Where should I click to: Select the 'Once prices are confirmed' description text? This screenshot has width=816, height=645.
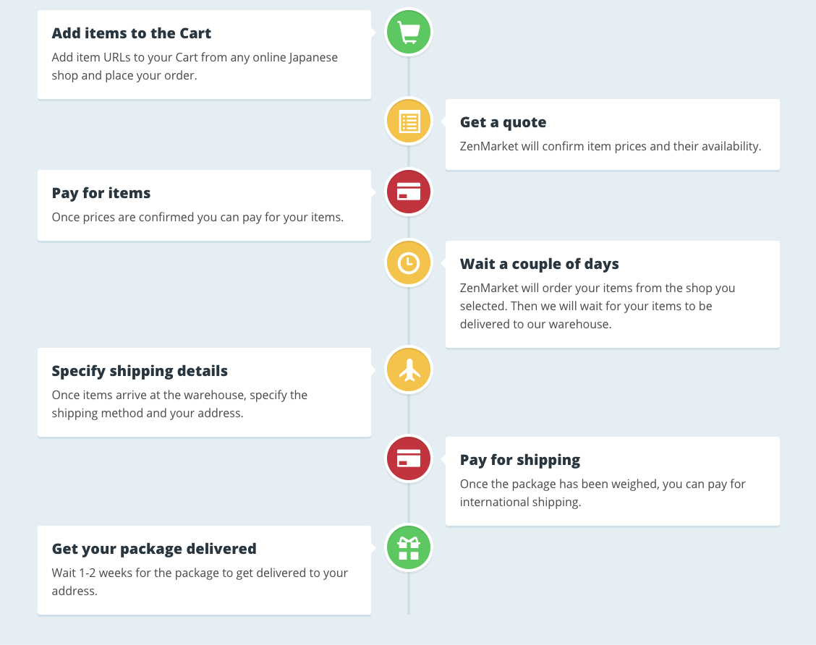coord(197,218)
